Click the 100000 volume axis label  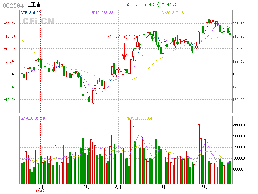click(x=239, y=158)
